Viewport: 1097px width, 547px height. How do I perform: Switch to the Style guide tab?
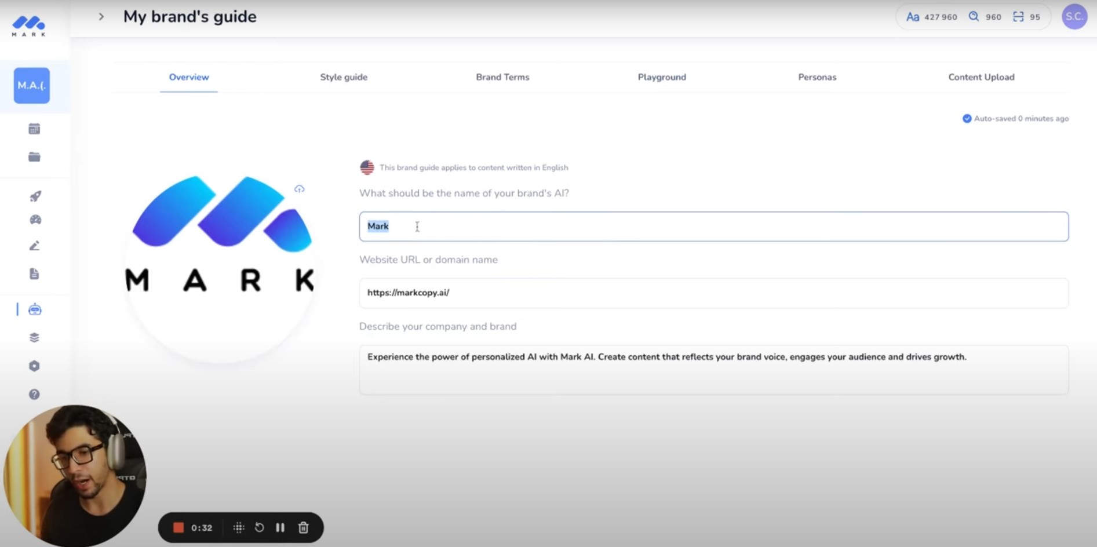tap(344, 77)
